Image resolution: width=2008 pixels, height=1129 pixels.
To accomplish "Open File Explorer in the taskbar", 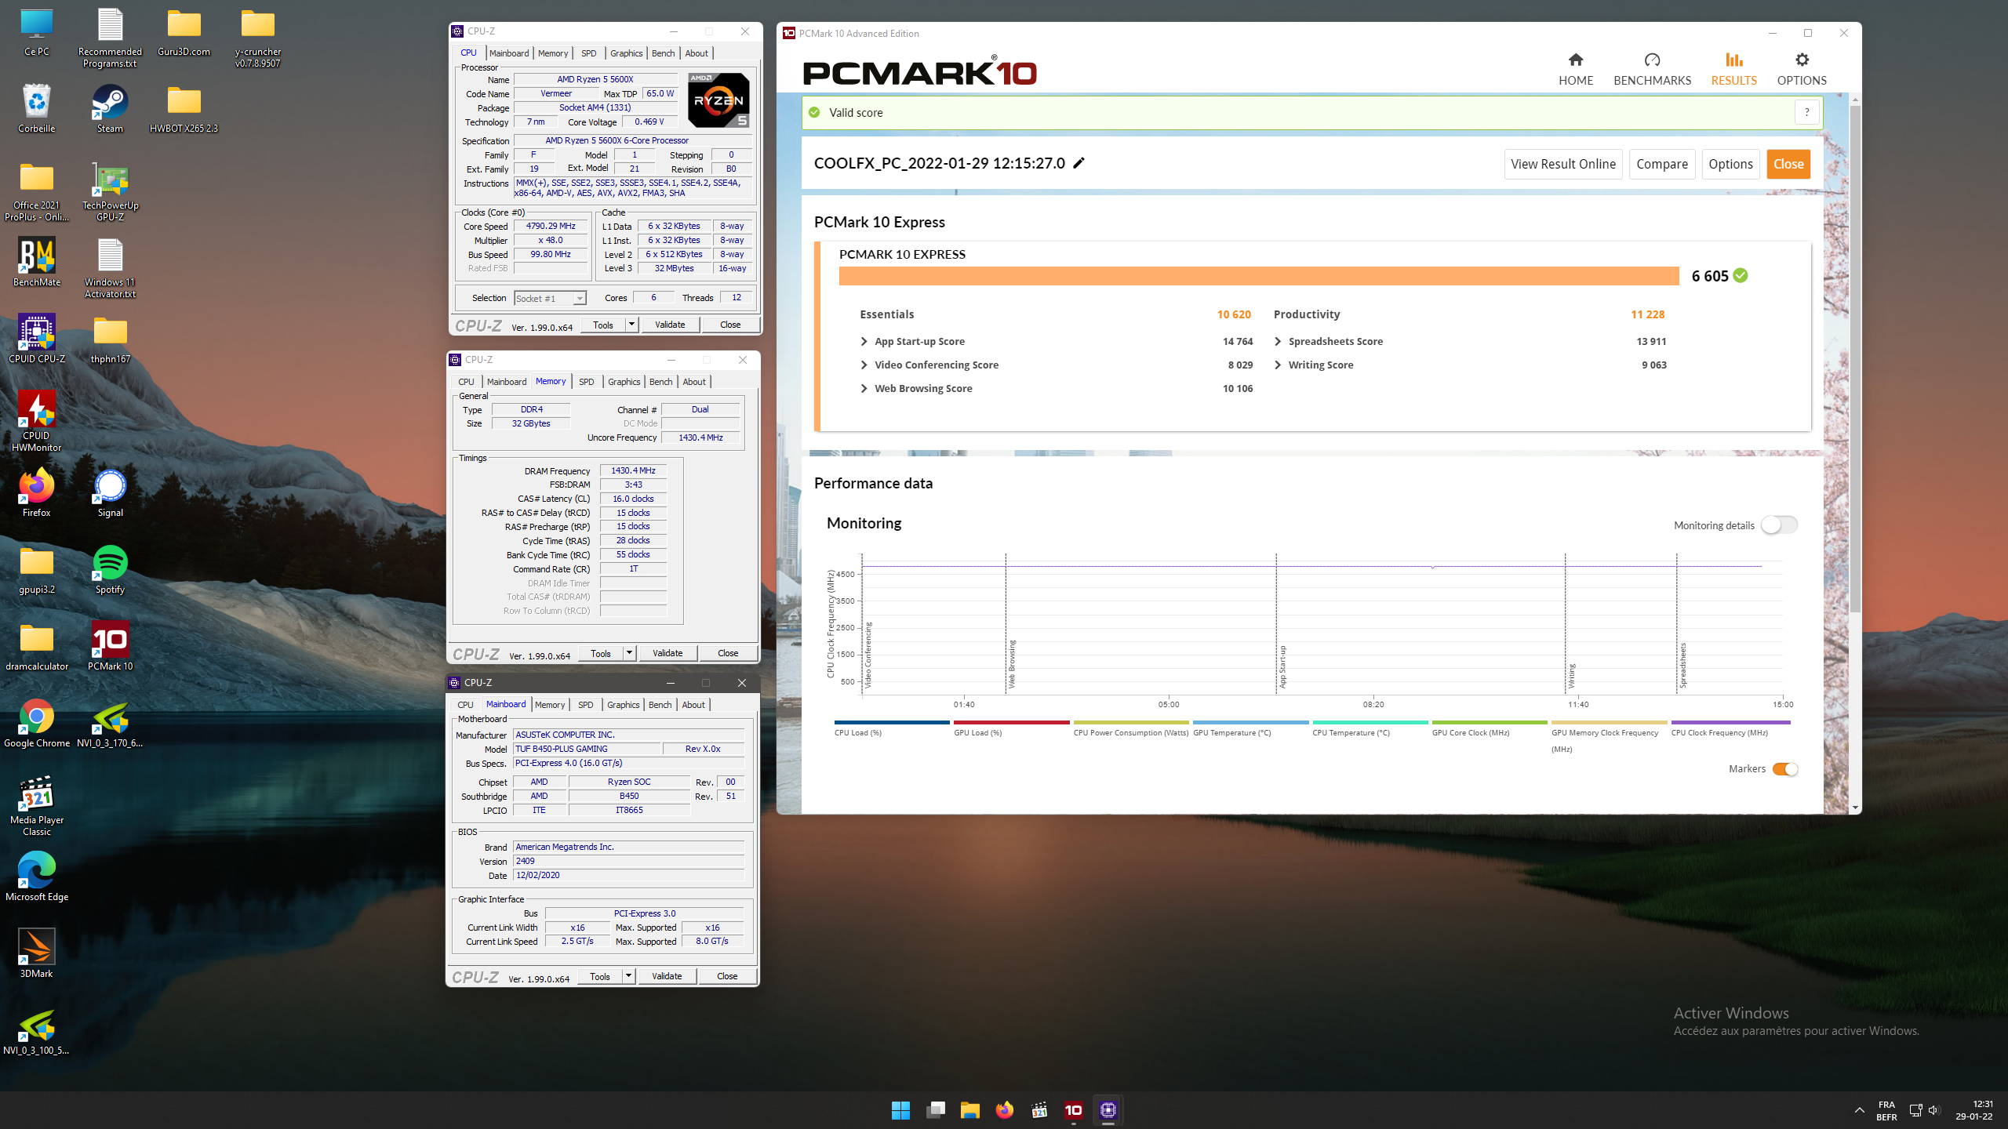I will pyautogui.click(x=969, y=1110).
